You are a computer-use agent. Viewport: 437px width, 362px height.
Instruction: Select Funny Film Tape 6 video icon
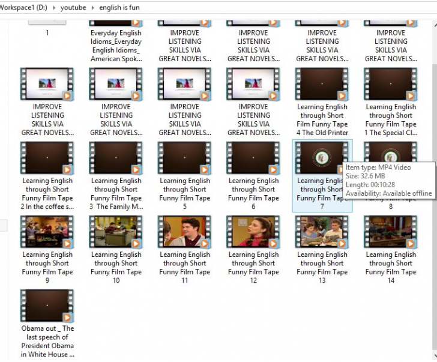253,158
